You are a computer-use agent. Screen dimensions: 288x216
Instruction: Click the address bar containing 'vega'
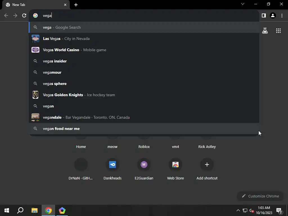coord(144,15)
